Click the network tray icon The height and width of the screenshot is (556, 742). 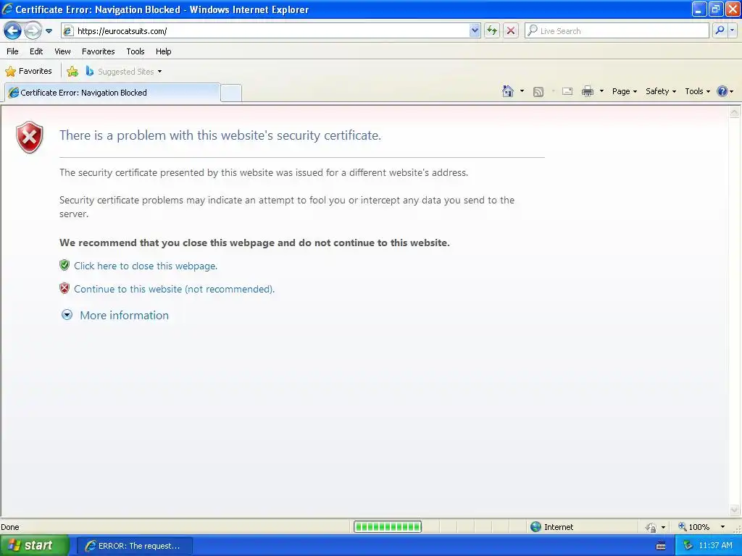pyautogui.click(x=688, y=546)
